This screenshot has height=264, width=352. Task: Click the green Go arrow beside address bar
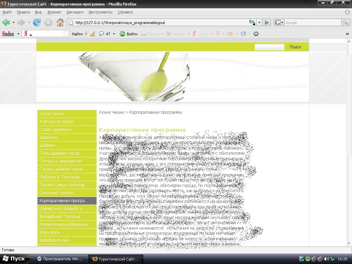pos(267,22)
